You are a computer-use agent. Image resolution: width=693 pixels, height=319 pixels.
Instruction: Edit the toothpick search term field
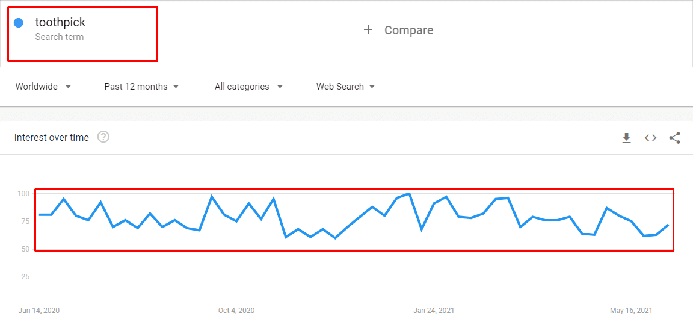82,34
